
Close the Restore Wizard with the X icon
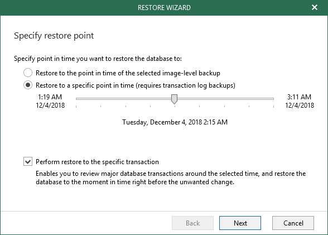click(315, 7)
